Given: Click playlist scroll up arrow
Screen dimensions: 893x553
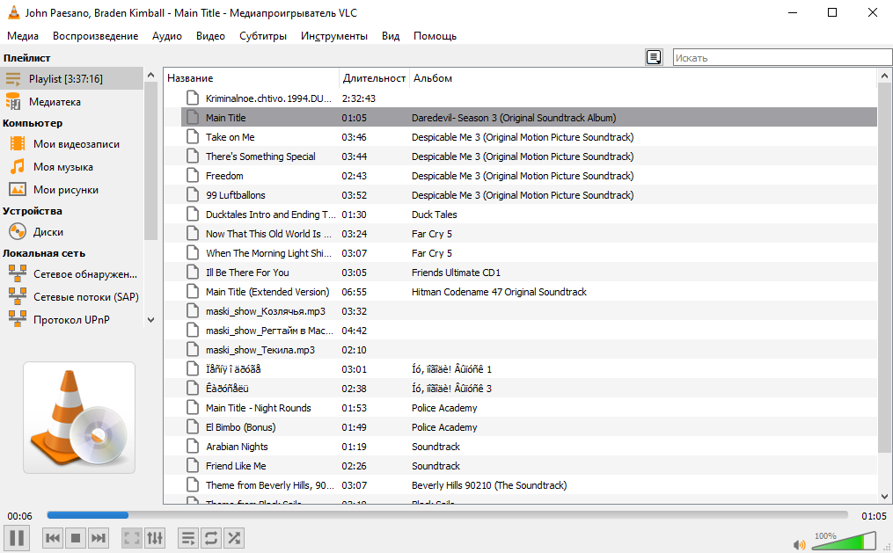Looking at the screenshot, I should coord(884,76).
